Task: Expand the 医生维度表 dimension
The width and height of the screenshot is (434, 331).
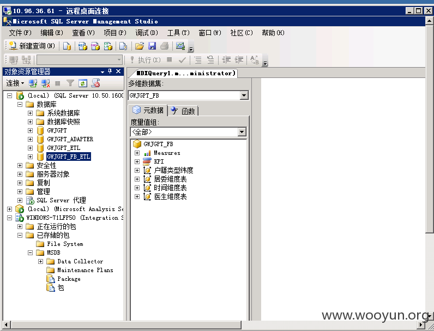Action: pyautogui.click(x=137, y=196)
